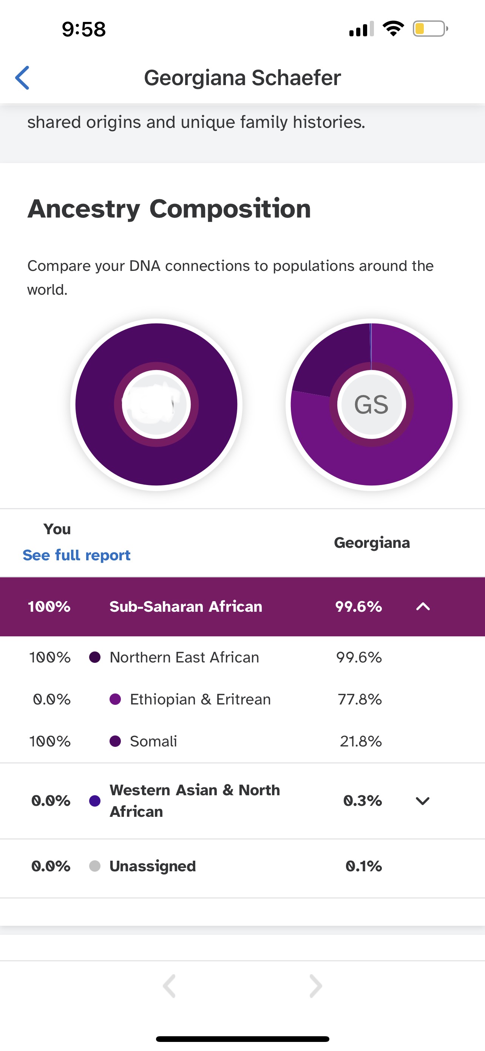485x1051 pixels.
Task: Tap your blurred profile avatar
Action: pos(156,404)
